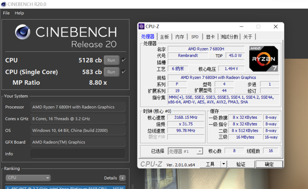Click the Cinebench sphere logo
Viewport: 308px width, 189px height.
point(23,32)
